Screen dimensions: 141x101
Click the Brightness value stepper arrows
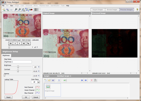[x=39, y=67]
